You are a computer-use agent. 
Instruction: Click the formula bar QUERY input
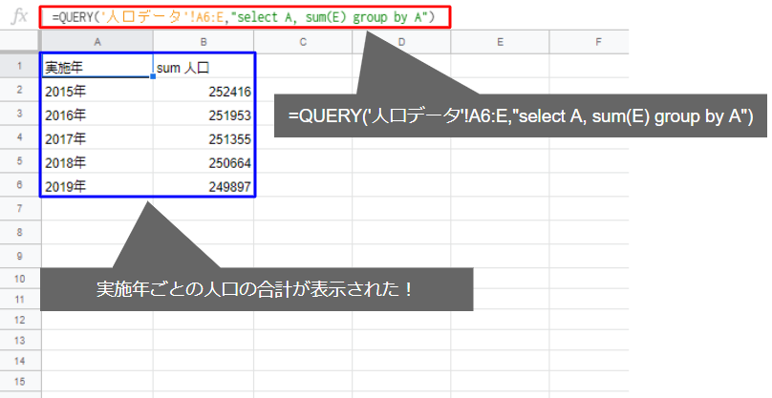pos(245,17)
